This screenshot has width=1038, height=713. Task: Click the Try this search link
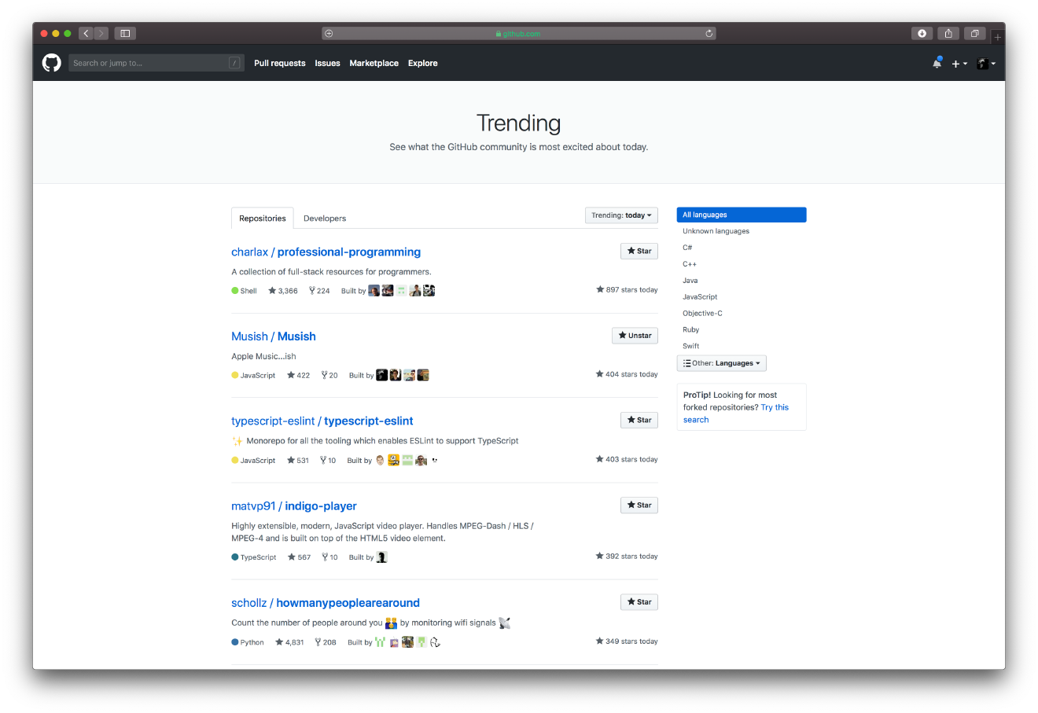[775, 407]
